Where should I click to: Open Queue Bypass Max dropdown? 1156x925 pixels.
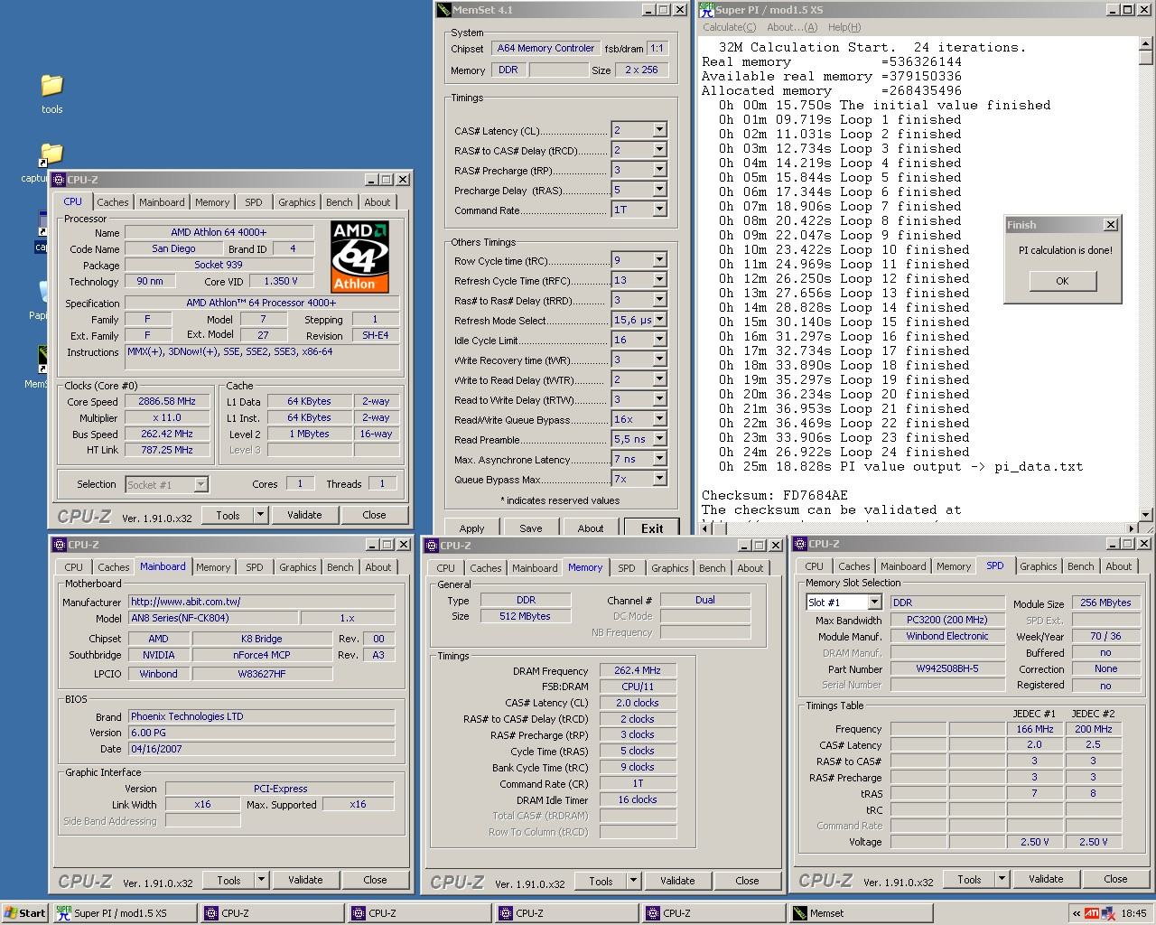point(659,479)
